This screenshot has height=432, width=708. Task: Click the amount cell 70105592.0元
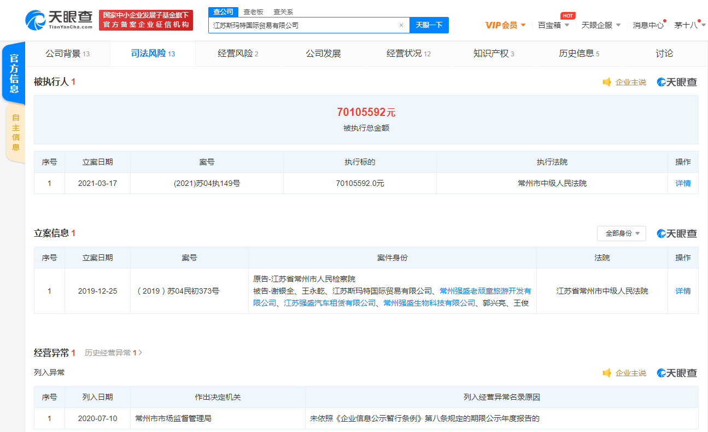[360, 184]
